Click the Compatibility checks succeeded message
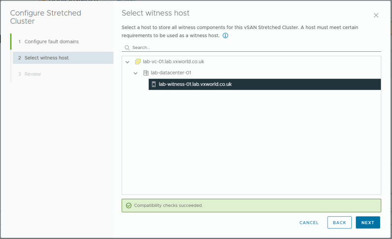The width and height of the screenshot is (392, 239). [168, 205]
